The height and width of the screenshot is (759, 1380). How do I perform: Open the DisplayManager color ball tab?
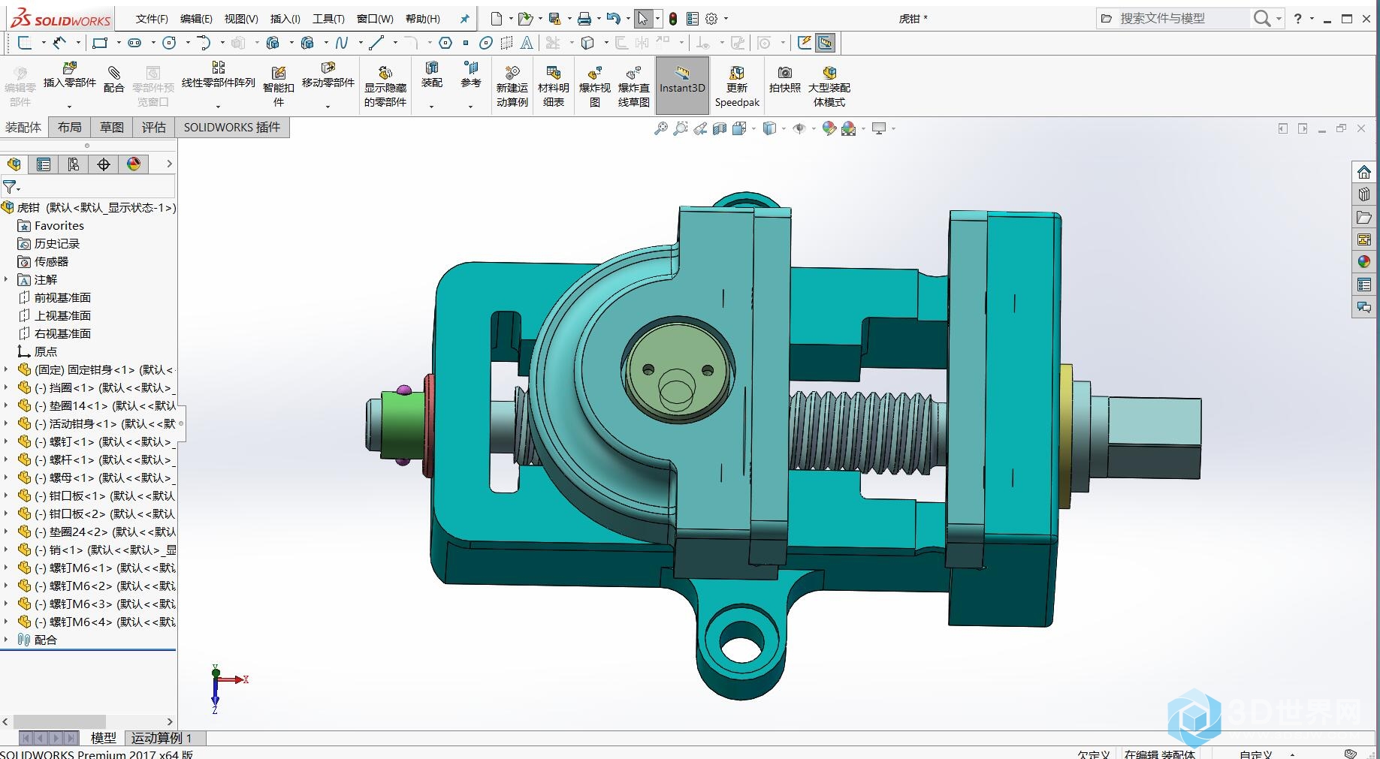point(134,164)
